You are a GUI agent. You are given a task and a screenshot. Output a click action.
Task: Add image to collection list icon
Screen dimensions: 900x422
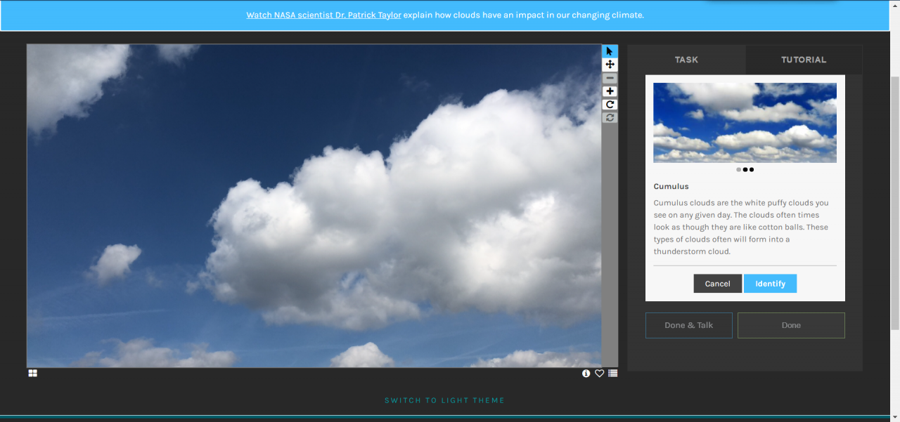pyautogui.click(x=613, y=374)
